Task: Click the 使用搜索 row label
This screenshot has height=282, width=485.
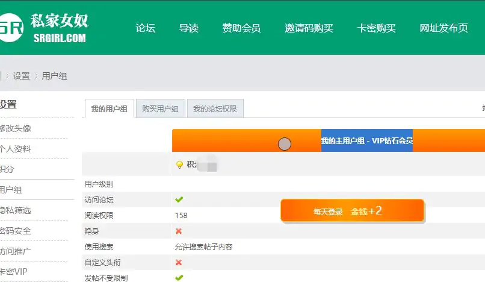Action: pos(99,246)
